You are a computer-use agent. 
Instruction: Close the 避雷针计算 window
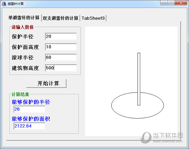[x=181, y=3]
